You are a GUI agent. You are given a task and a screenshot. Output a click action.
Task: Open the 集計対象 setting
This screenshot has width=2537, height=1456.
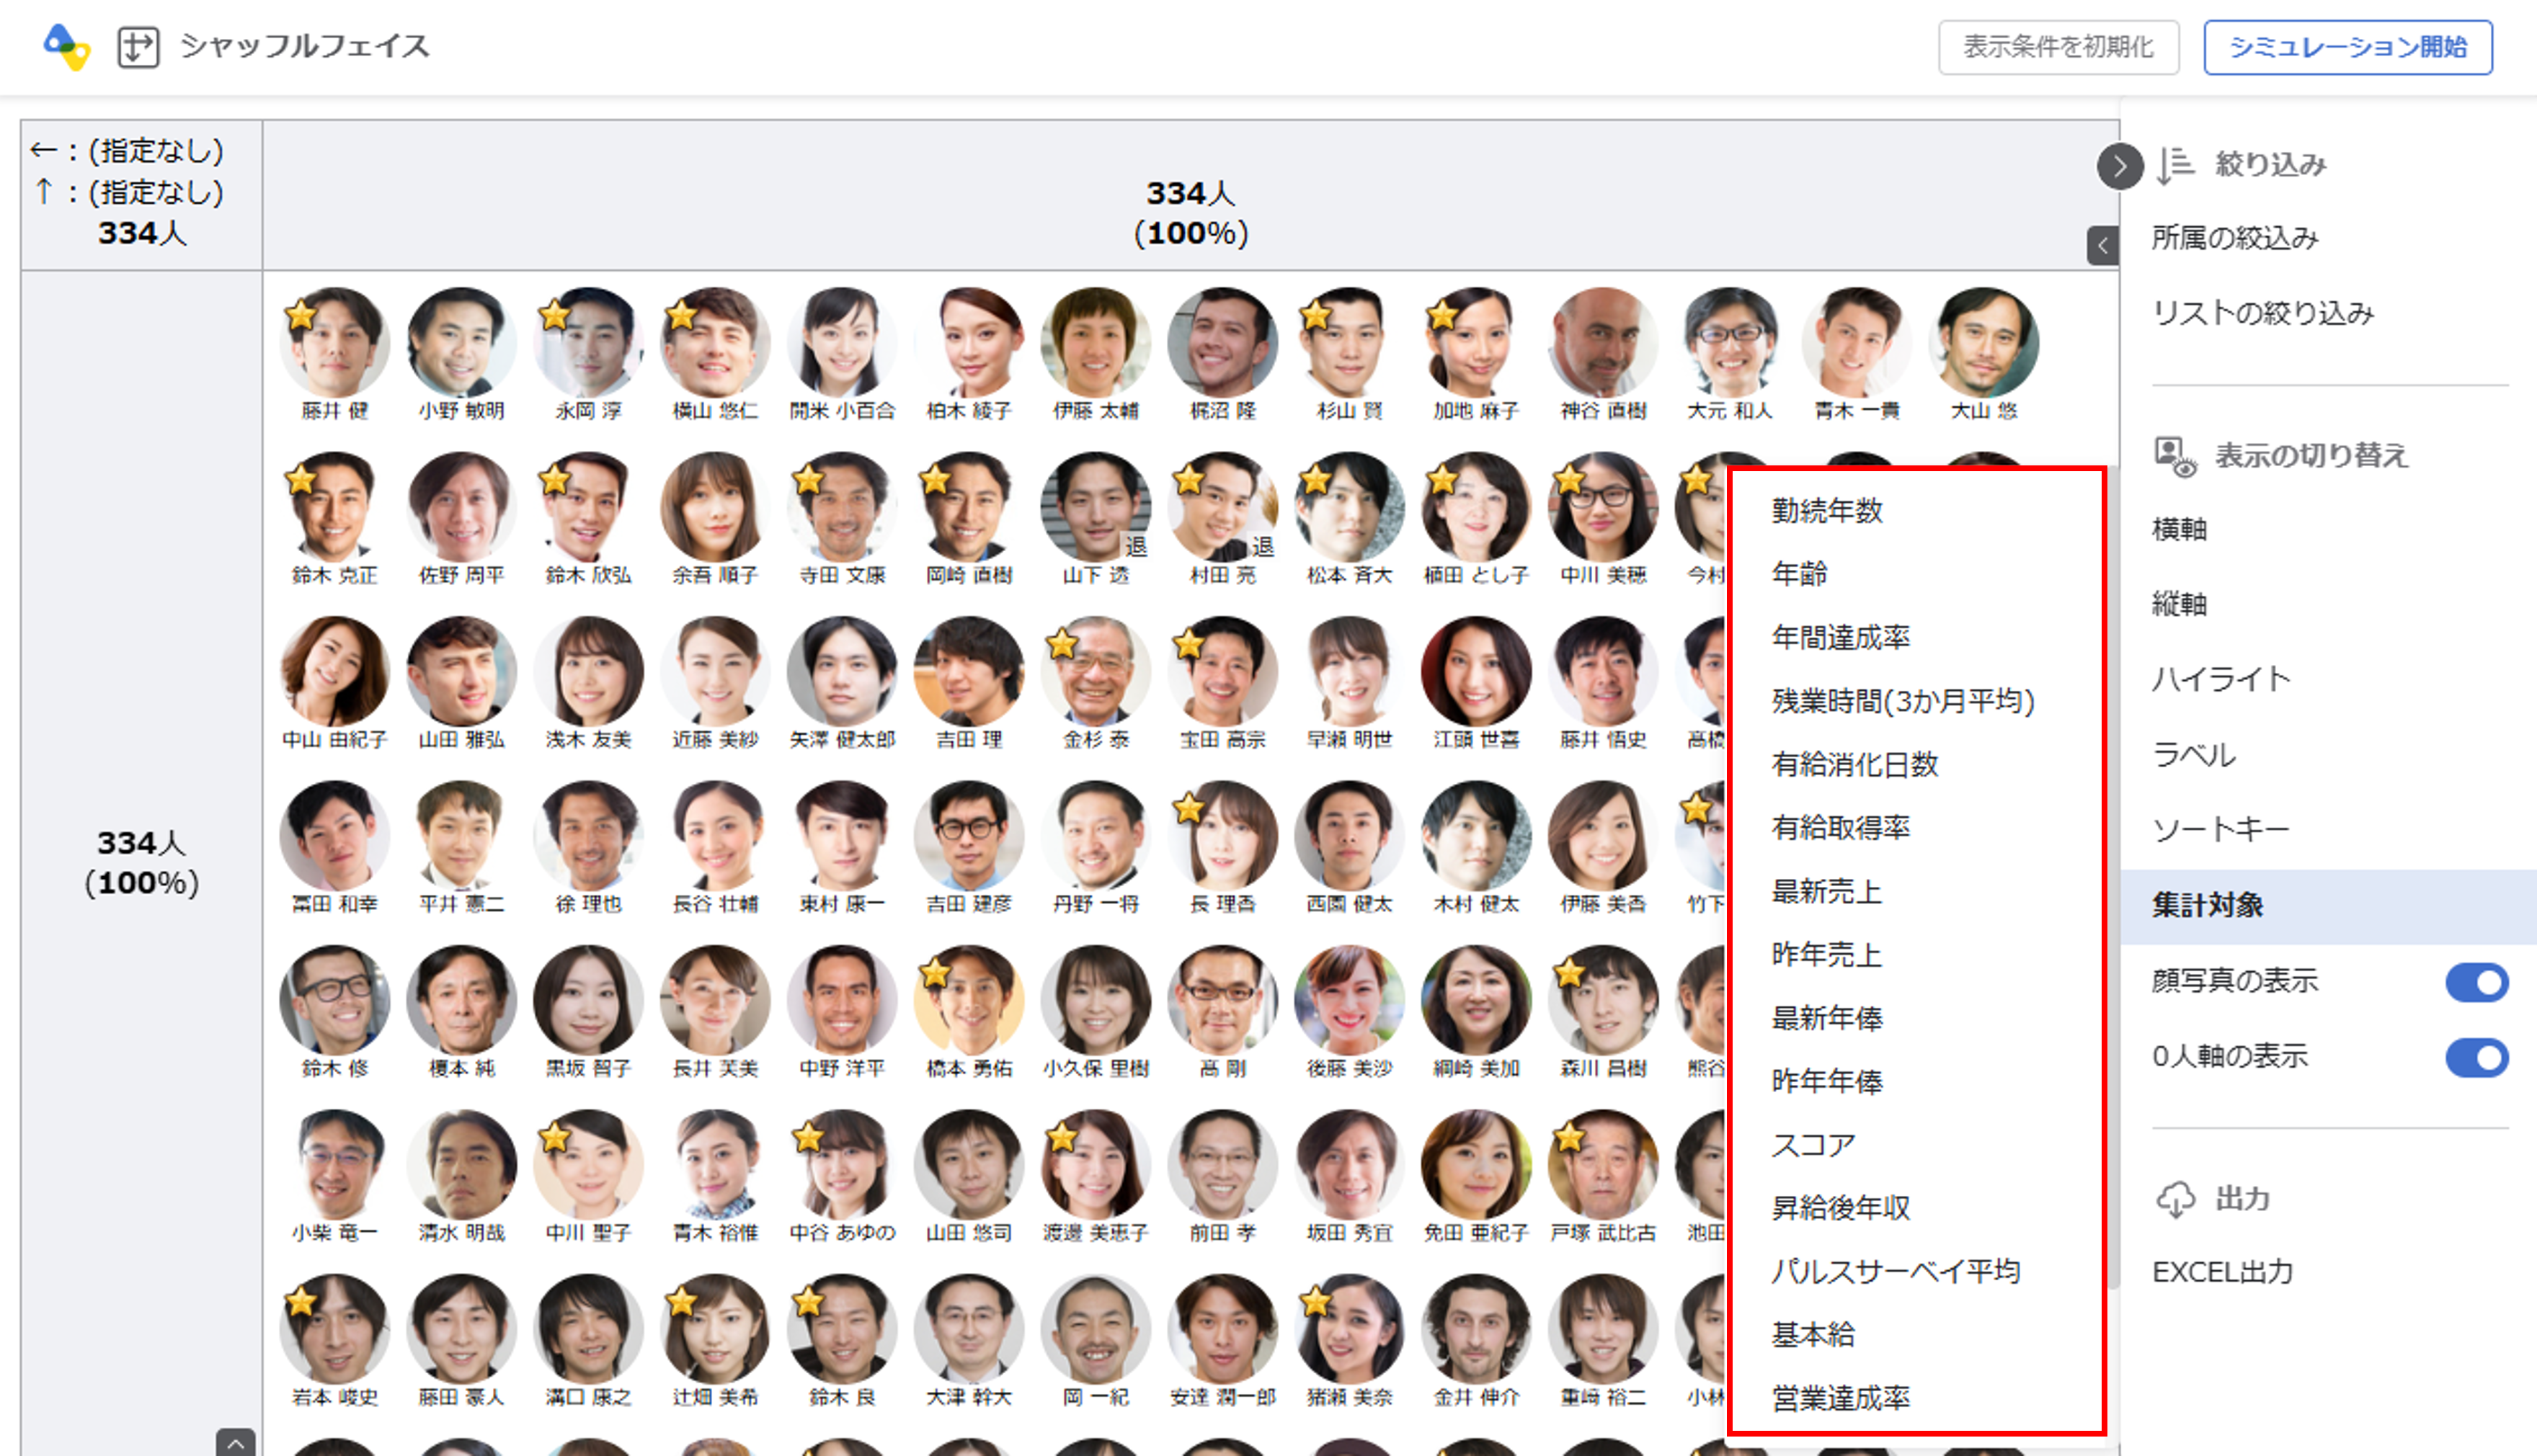pos(2328,906)
